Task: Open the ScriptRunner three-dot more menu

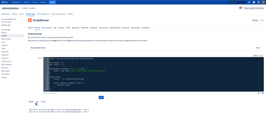Action: point(262,20)
